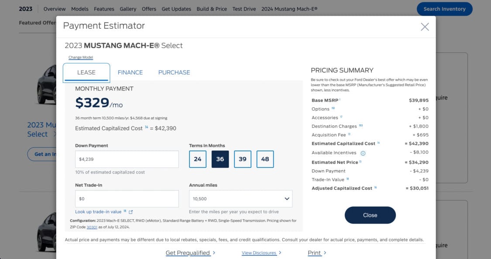Open the Features nav item

point(104,9)
